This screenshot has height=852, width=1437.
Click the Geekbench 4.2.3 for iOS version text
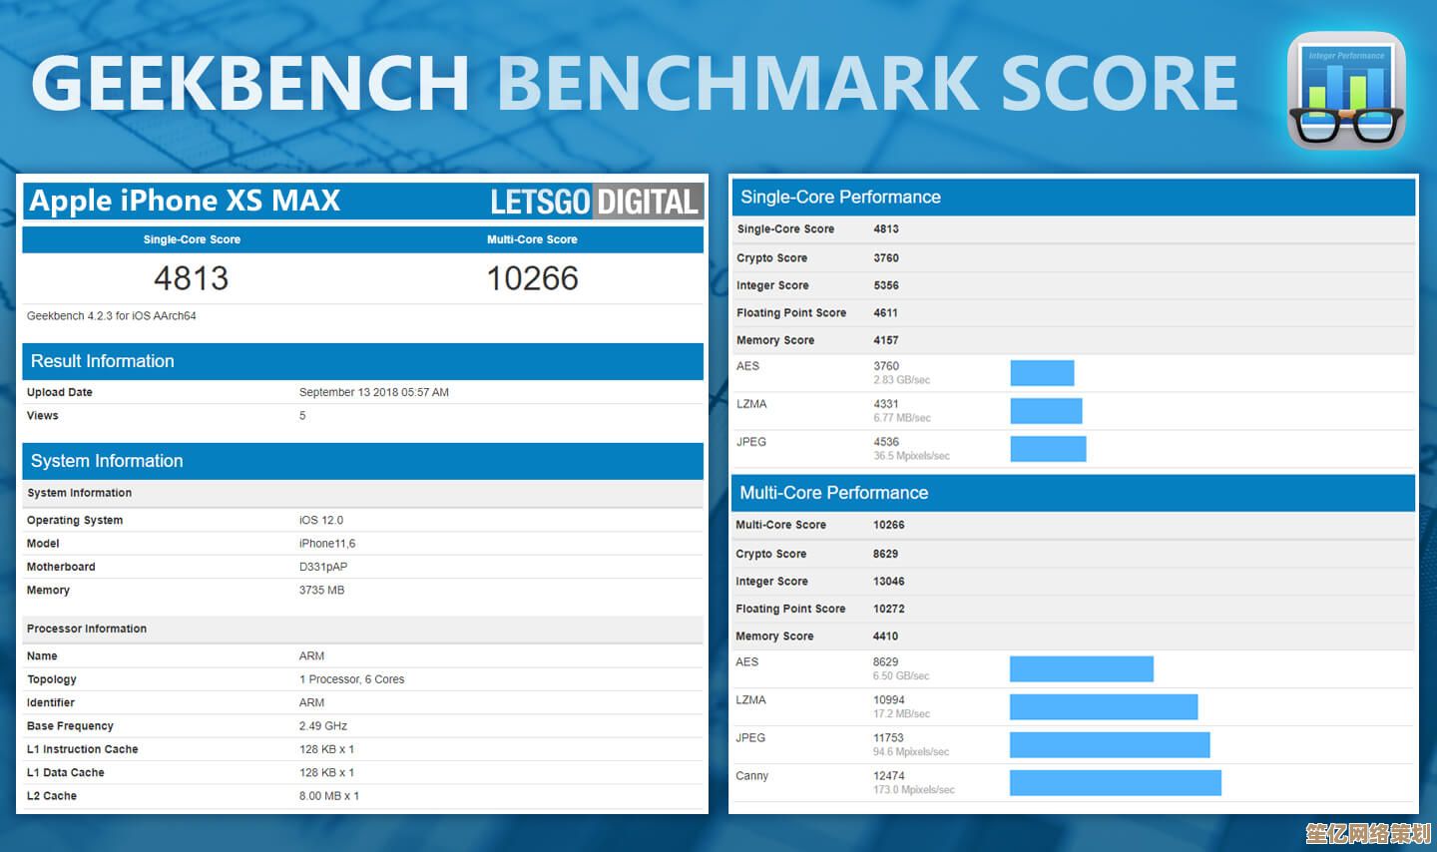point(112,316)
